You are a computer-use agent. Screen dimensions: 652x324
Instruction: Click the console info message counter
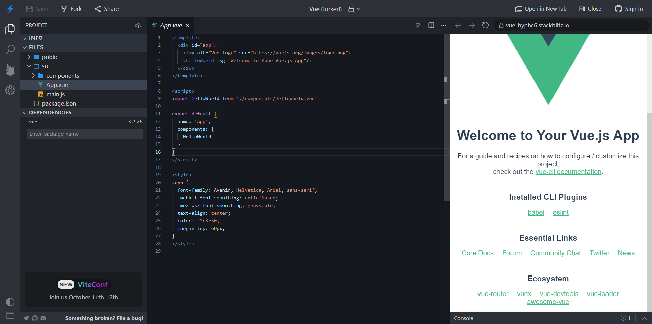tap(626, 318)
